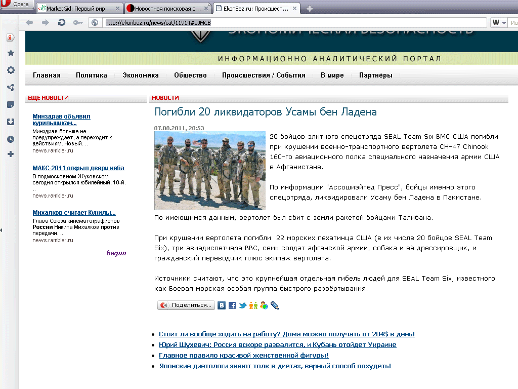Screen dimensions: 518x389
Task: Reload the current page
Action: pyautogui.click(x=61, y=22)
